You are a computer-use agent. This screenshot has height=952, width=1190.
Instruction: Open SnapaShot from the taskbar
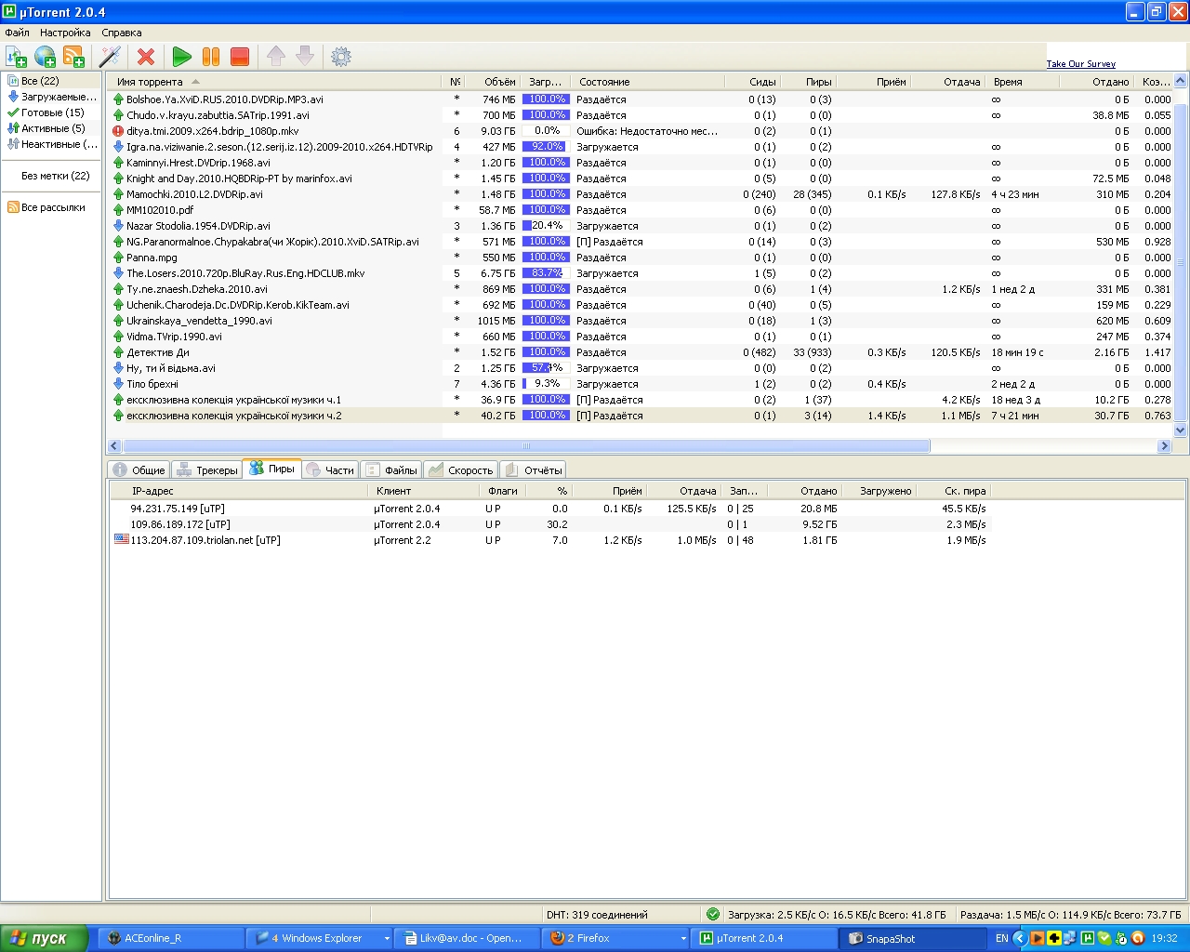pos(913,938)
